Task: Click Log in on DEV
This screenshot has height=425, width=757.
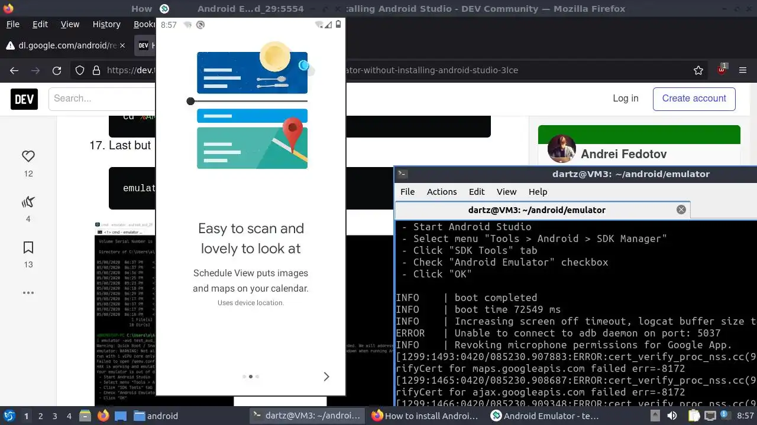Action: [x=625, y=99]
